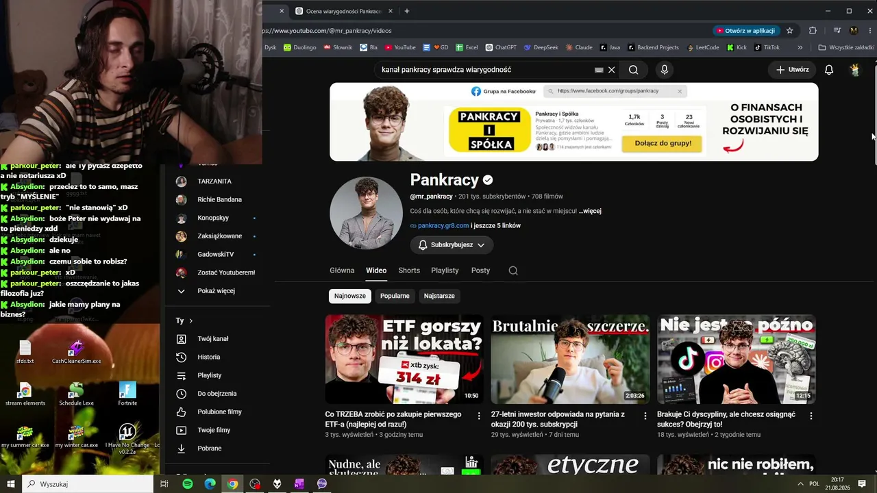Open Do obejrzenia in the sidebar

coord(217,394)
